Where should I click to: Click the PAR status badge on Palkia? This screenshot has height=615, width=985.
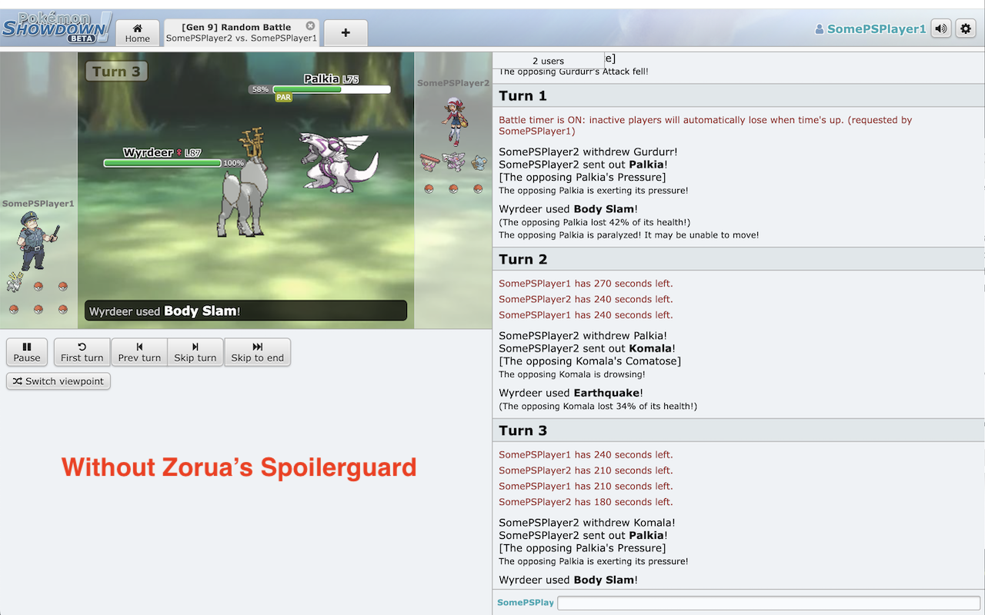(x=284, y=98)
